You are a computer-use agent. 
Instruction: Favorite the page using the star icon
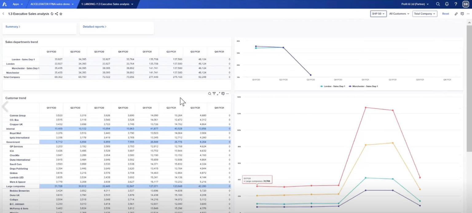point(61,14)
